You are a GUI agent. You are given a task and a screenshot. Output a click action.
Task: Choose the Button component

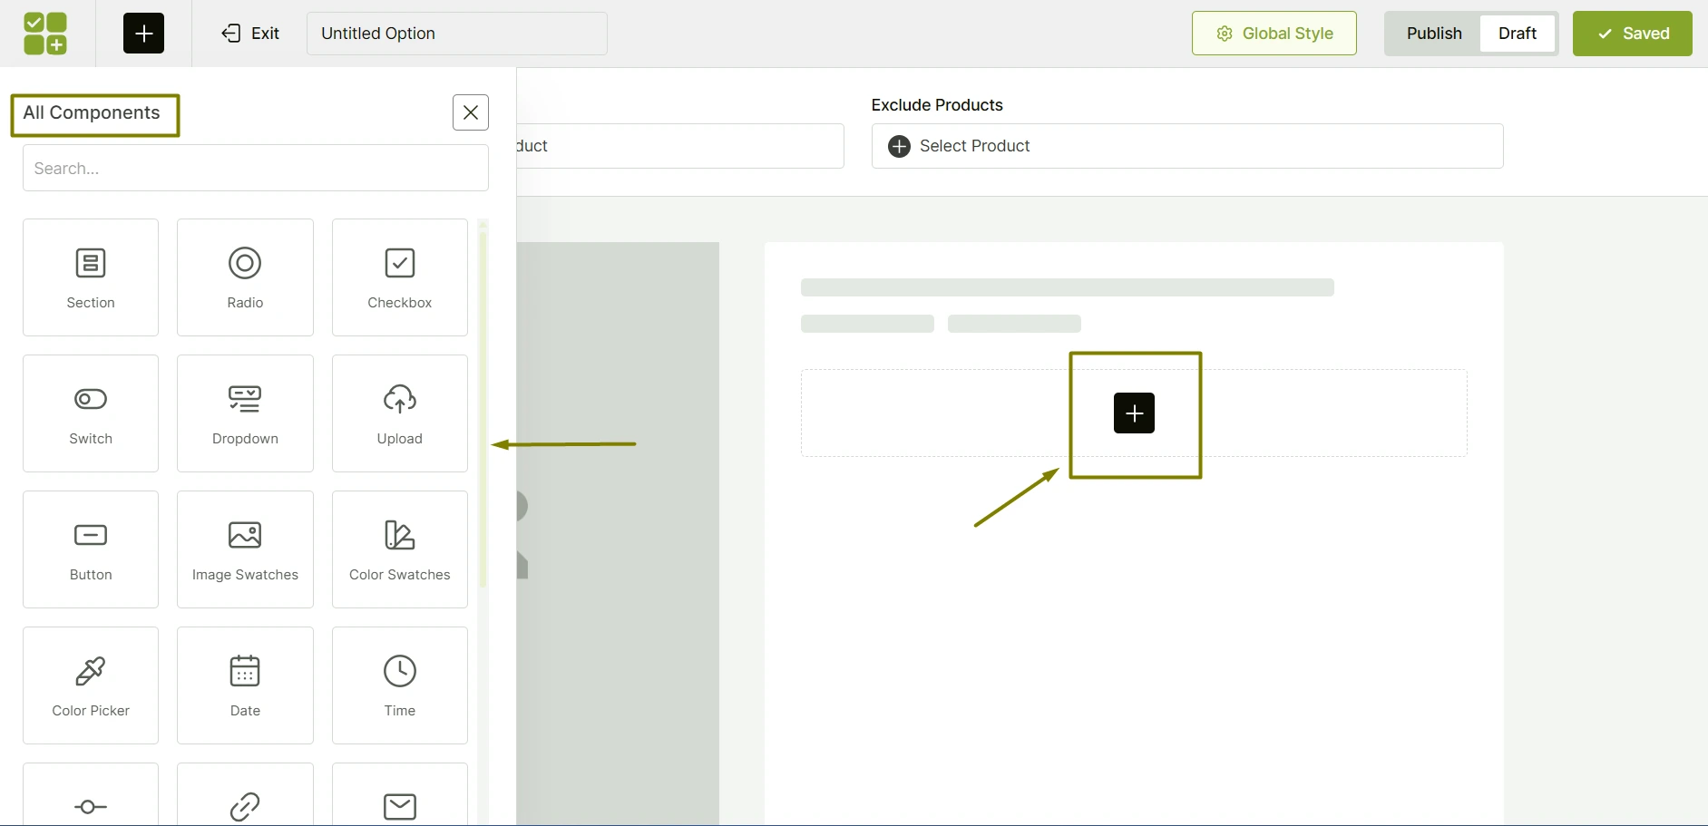click(90, 549)
